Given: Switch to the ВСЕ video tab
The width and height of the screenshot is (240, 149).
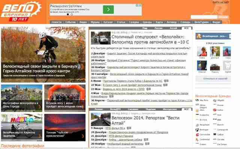Looking at the screenshot, I should click(186, 109).
